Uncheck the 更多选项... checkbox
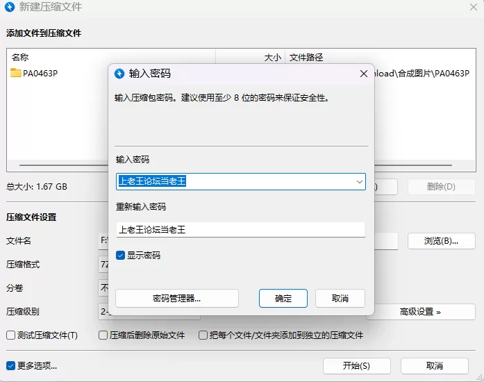The height and width of the screenshot is (382, 484). point(11,365)
